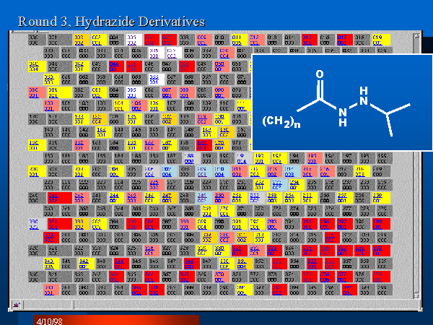Open yellow cell 342 link
This screenshot has width=433, height=325.
tap(84, 264)
